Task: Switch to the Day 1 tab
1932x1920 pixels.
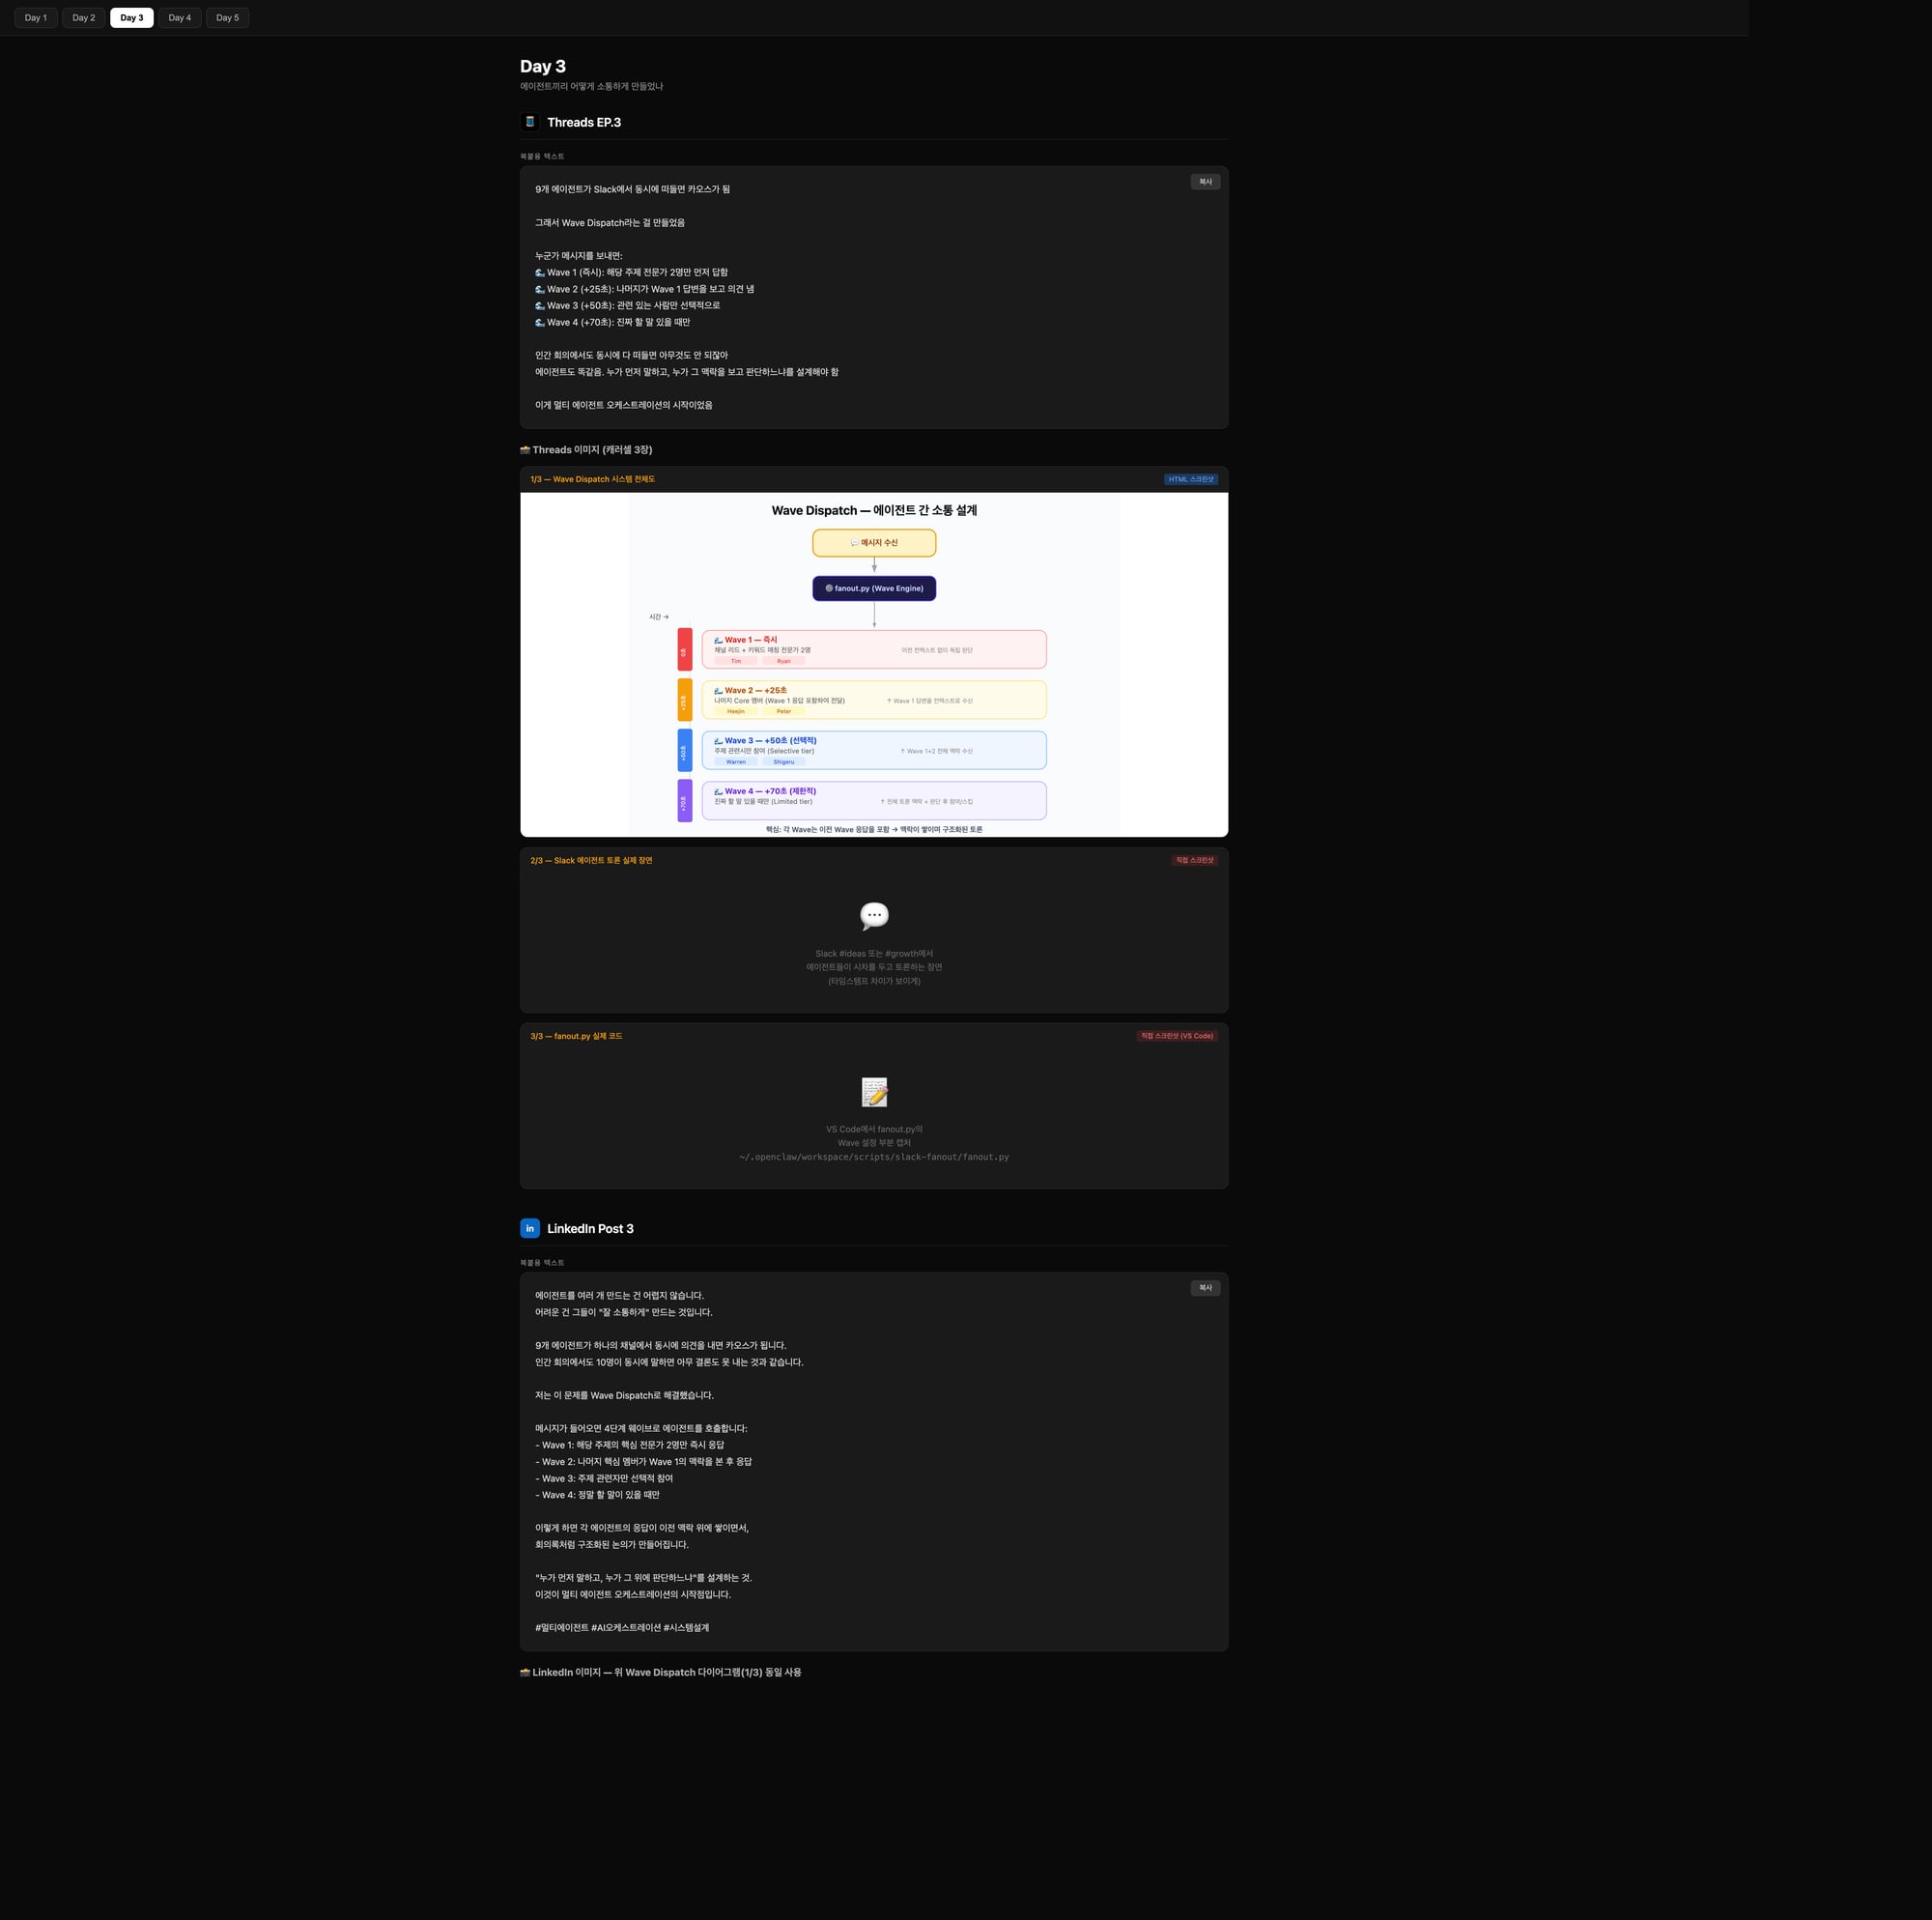Action: [x=35, y=18]
